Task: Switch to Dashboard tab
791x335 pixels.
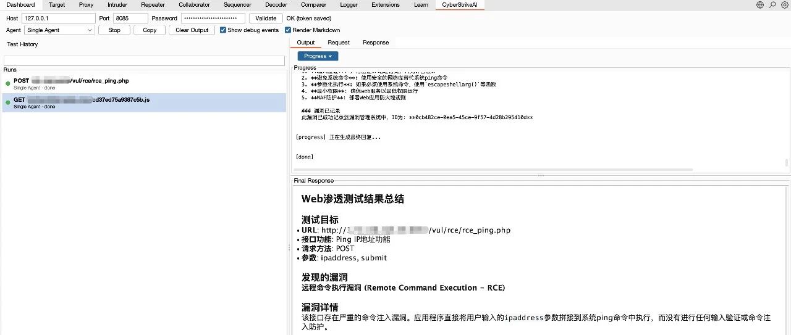Action: 20,4
